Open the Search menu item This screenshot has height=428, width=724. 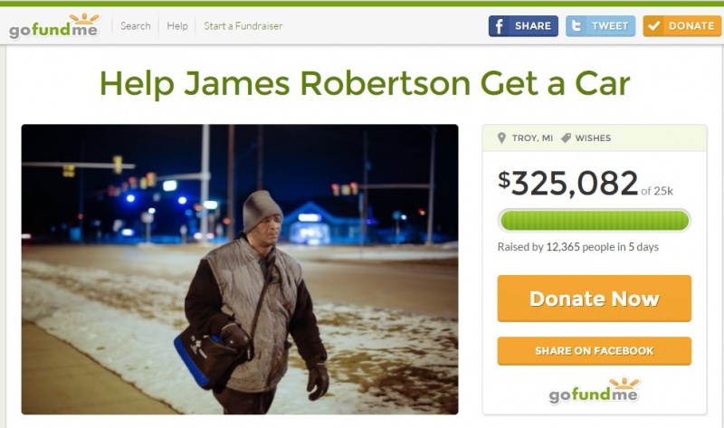click(x=135, y=26)
